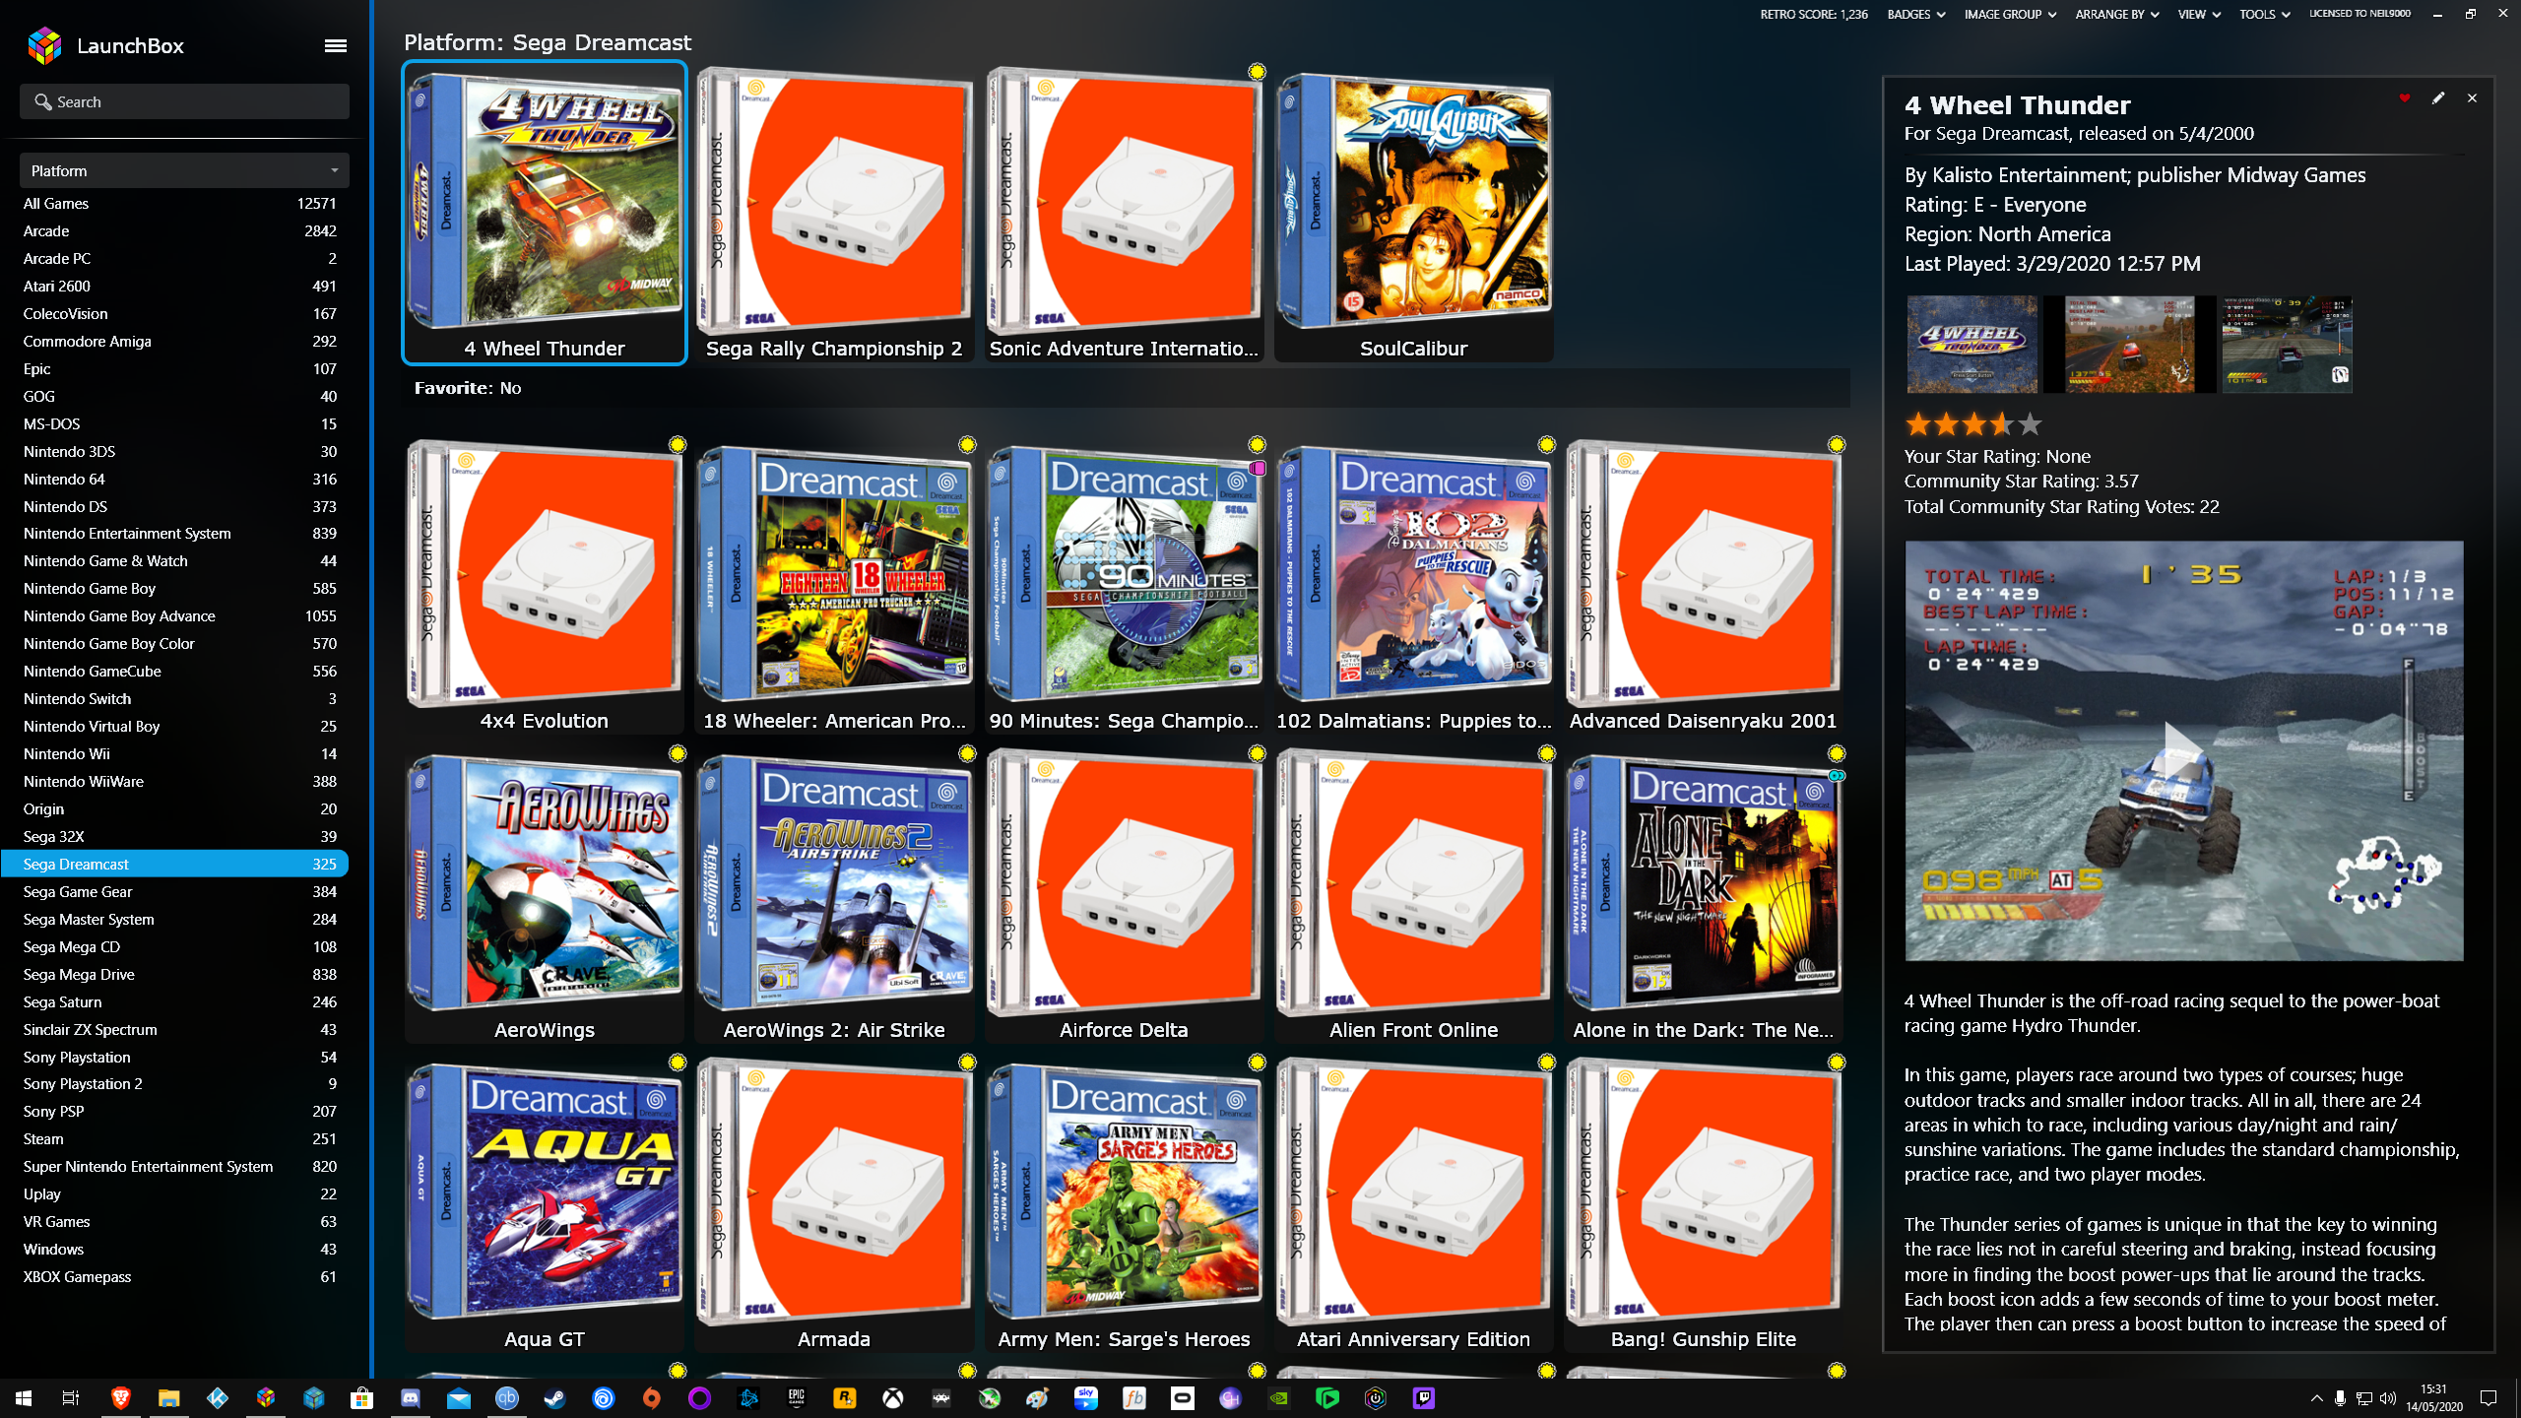The height and width of the screenshot is (1418, 2521).
Task: Select 102 Dalmatians game box
Action: pyautogui.click(x=1413, y=585)
